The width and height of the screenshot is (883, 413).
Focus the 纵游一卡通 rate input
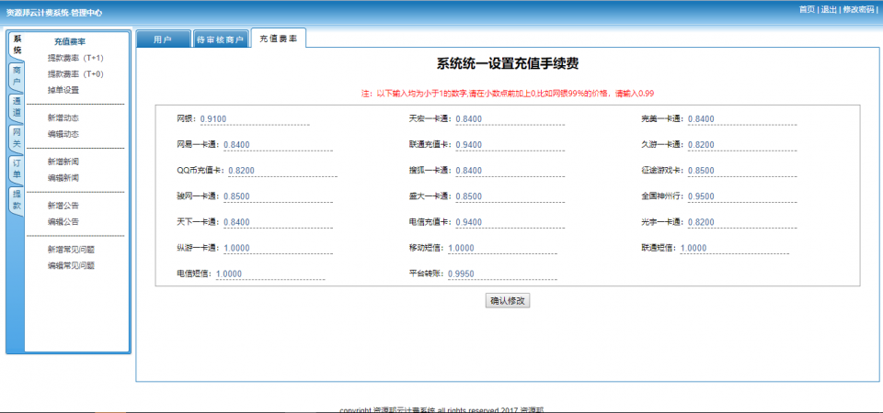point(278,249)
